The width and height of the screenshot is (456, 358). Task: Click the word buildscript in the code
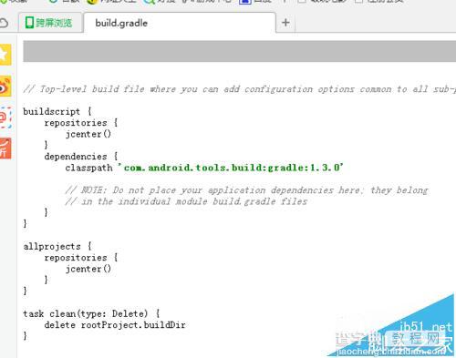tap(51, 111)
